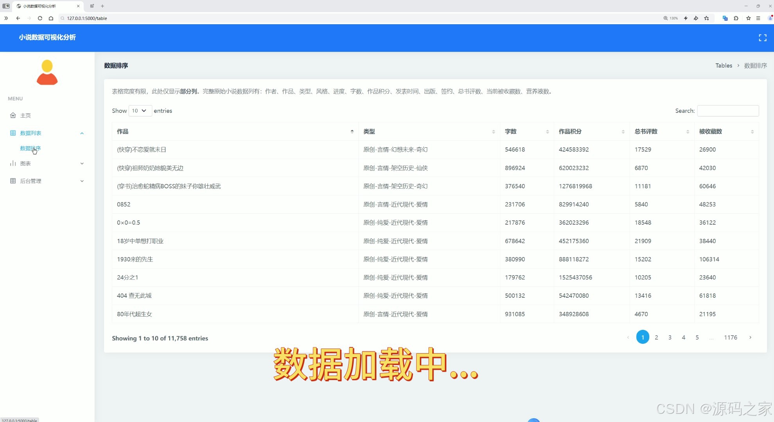Click the browser reload icon
Image resolution: width=774 pixels, height=422 pixels.
(x=40, y=18)
